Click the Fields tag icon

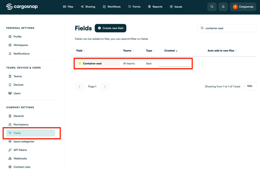(x=10, y=133)
